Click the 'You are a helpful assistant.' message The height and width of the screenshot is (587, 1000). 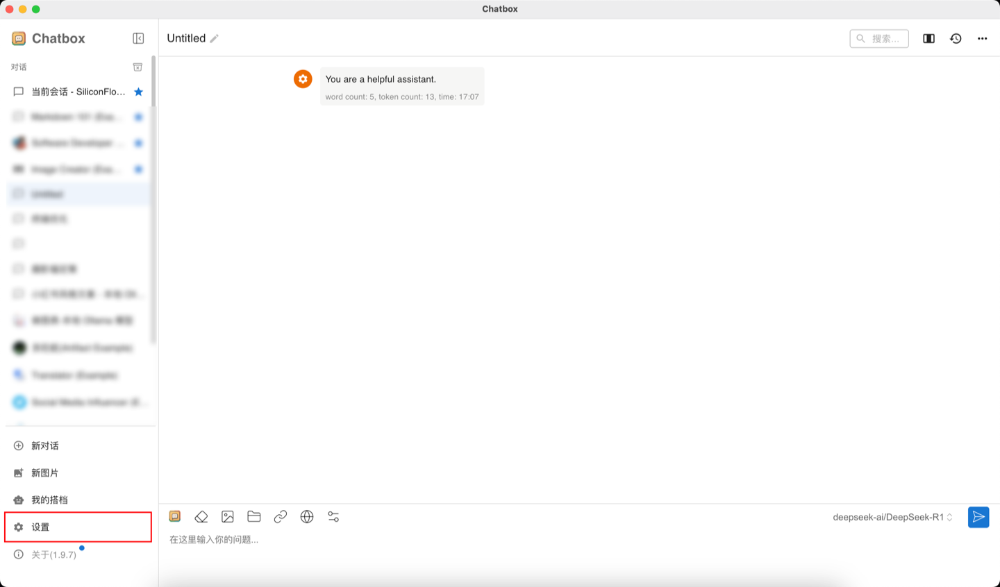pyautogui.click(x=381, y=79)
